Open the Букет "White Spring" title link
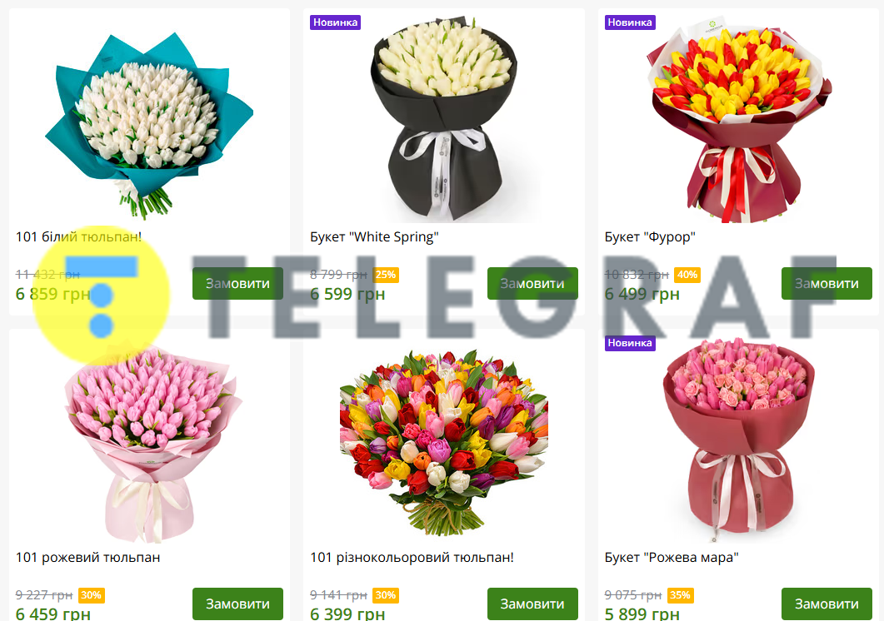The width and height of the screenshot is (884, 621). coord(374,236)
